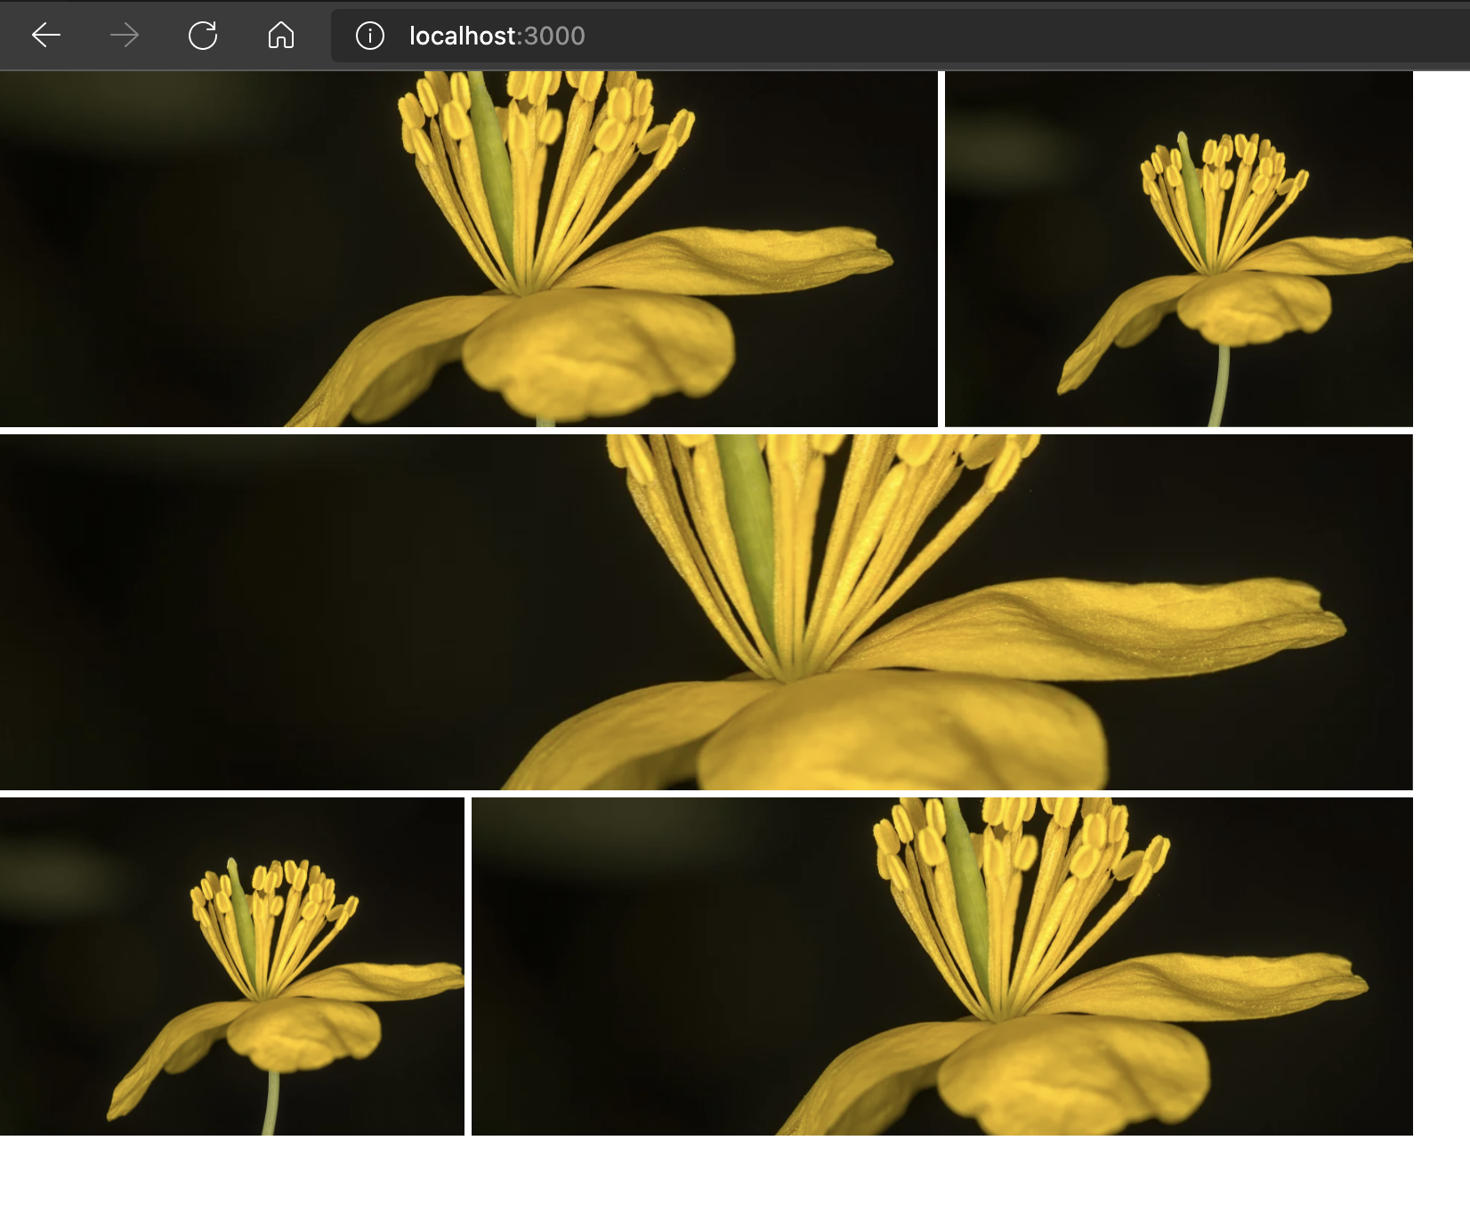This screenshot has height=1205, width=1470.
Task: Click the forward navigation arrow
Action: [125, 36]
